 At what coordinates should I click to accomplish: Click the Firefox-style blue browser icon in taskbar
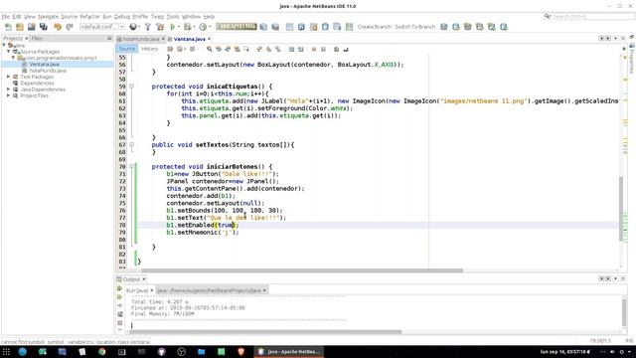22,351
